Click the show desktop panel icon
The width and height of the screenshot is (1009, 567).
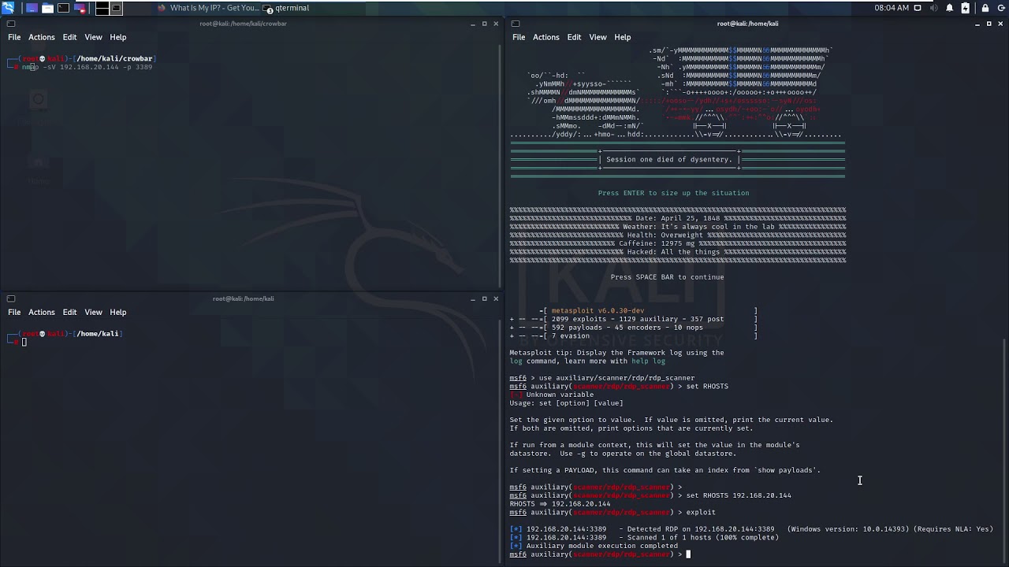tap(32, 8)
